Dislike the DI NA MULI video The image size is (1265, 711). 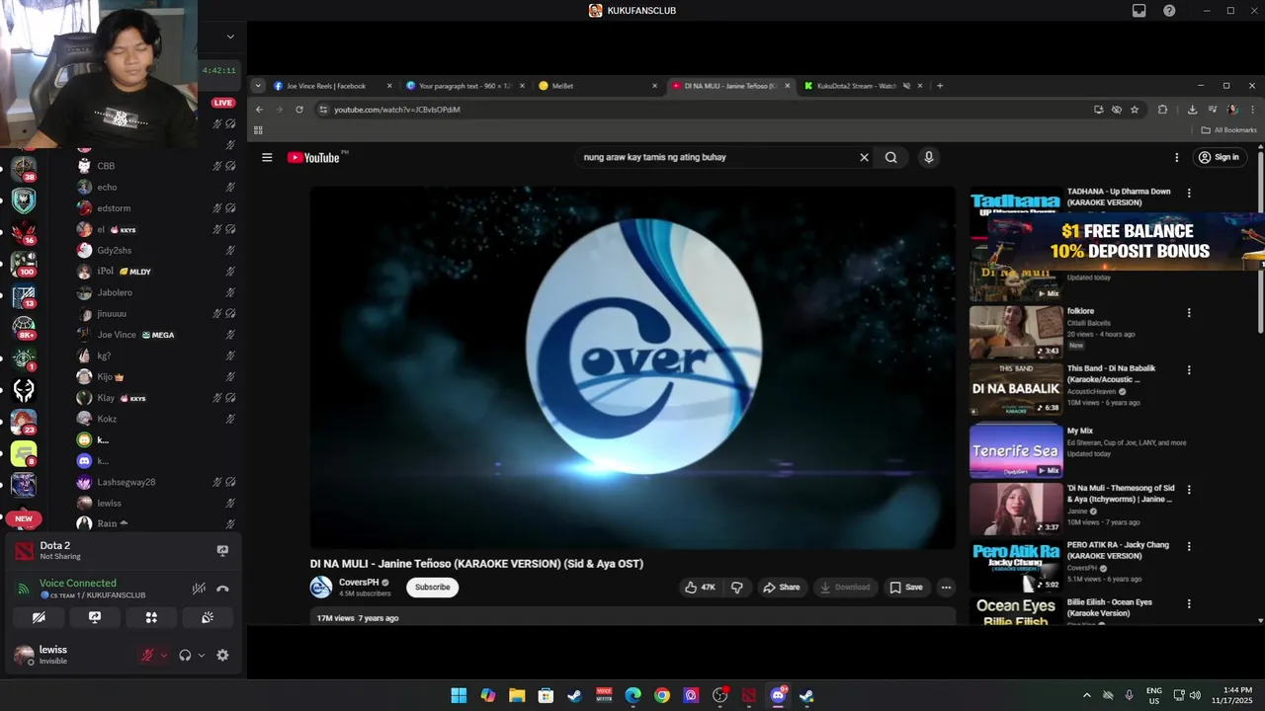click(737, 587)
